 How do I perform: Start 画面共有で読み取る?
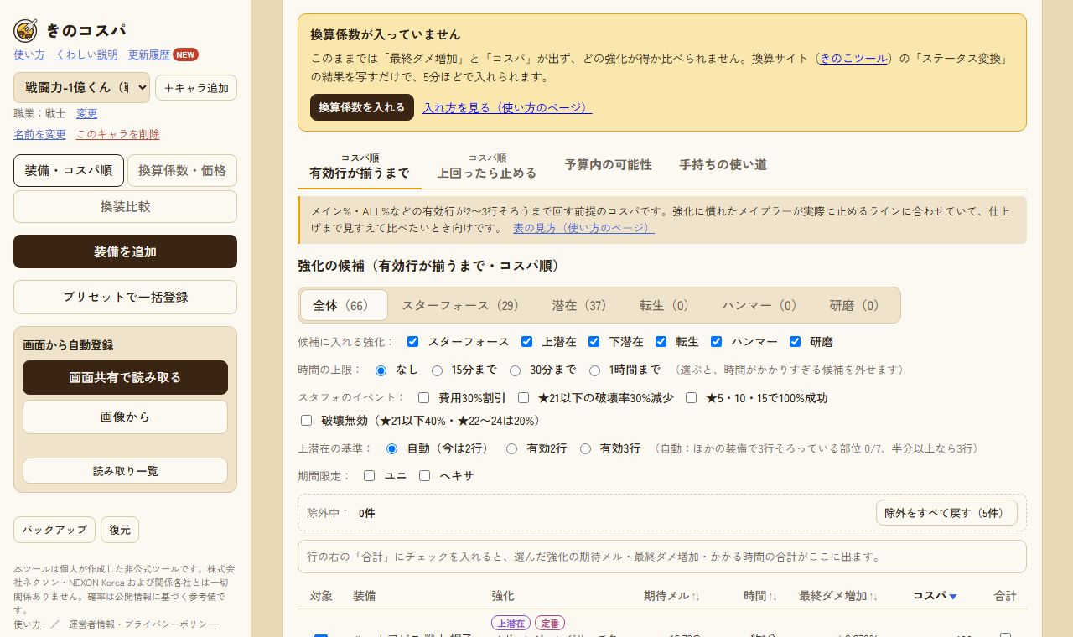(x=125, y=377)
